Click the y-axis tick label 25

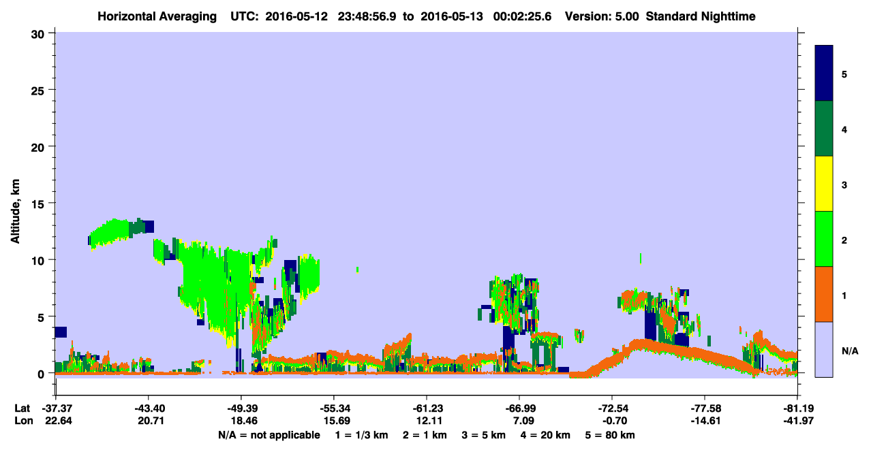click(x=40, y=90)
